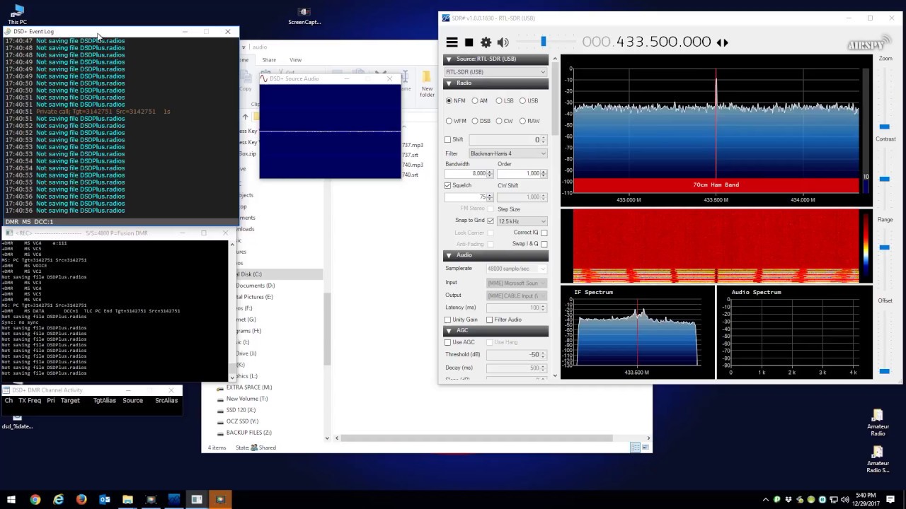Viewport: 906px width, 509px height.
Task: Open the View tab in Explorer
Action: tap(295, 60)
